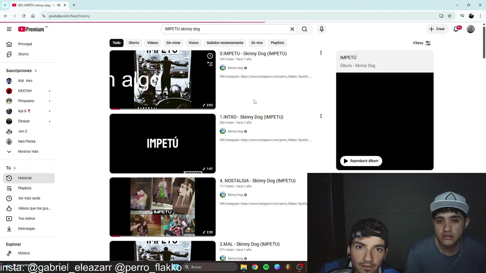Select the En vivo chip
The width and height of the screenshot is (486, 273).
tap(257, 43)
